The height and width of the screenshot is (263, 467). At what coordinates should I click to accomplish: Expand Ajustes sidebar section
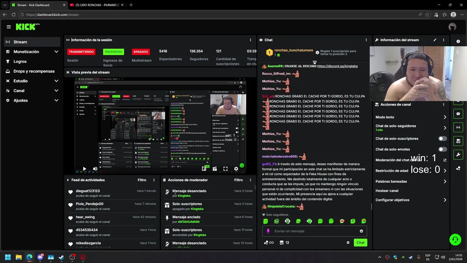pyautogui.click(x=56, y=100)
